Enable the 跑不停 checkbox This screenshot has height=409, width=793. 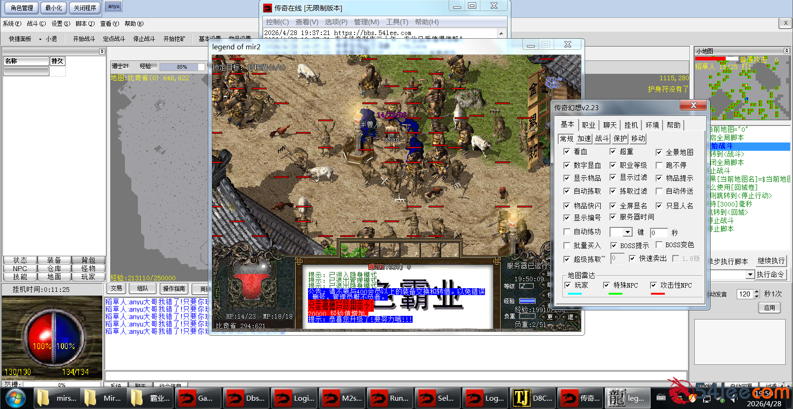click(659, 165)
